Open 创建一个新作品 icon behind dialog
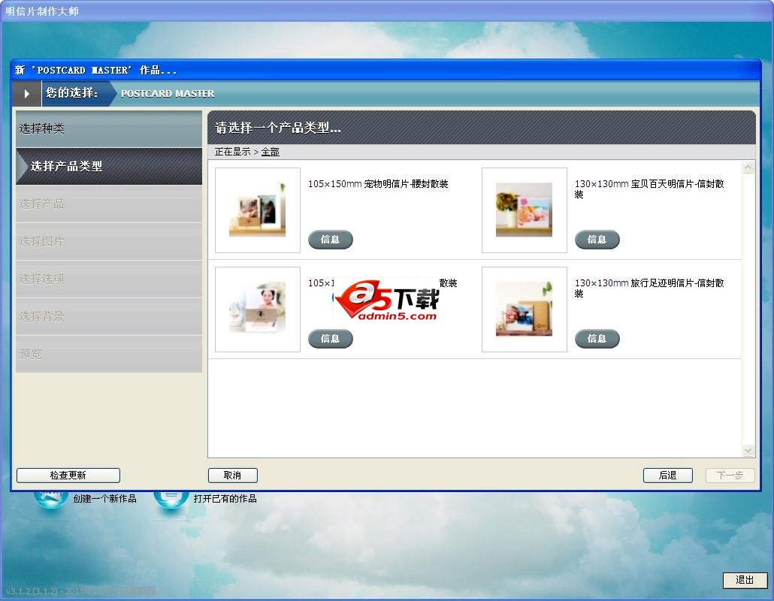This screenshot has width=774, height=601. (51, 500)
